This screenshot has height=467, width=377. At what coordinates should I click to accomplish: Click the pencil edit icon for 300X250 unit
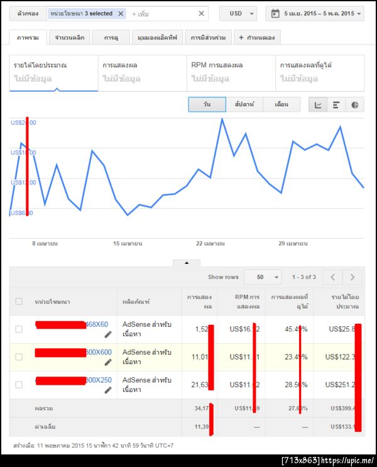[x=107, y=390]
